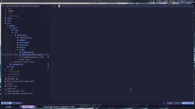The height and width of the screenshot is (109, 195).
Task: Select the .project file
Action: coord(12,77)
